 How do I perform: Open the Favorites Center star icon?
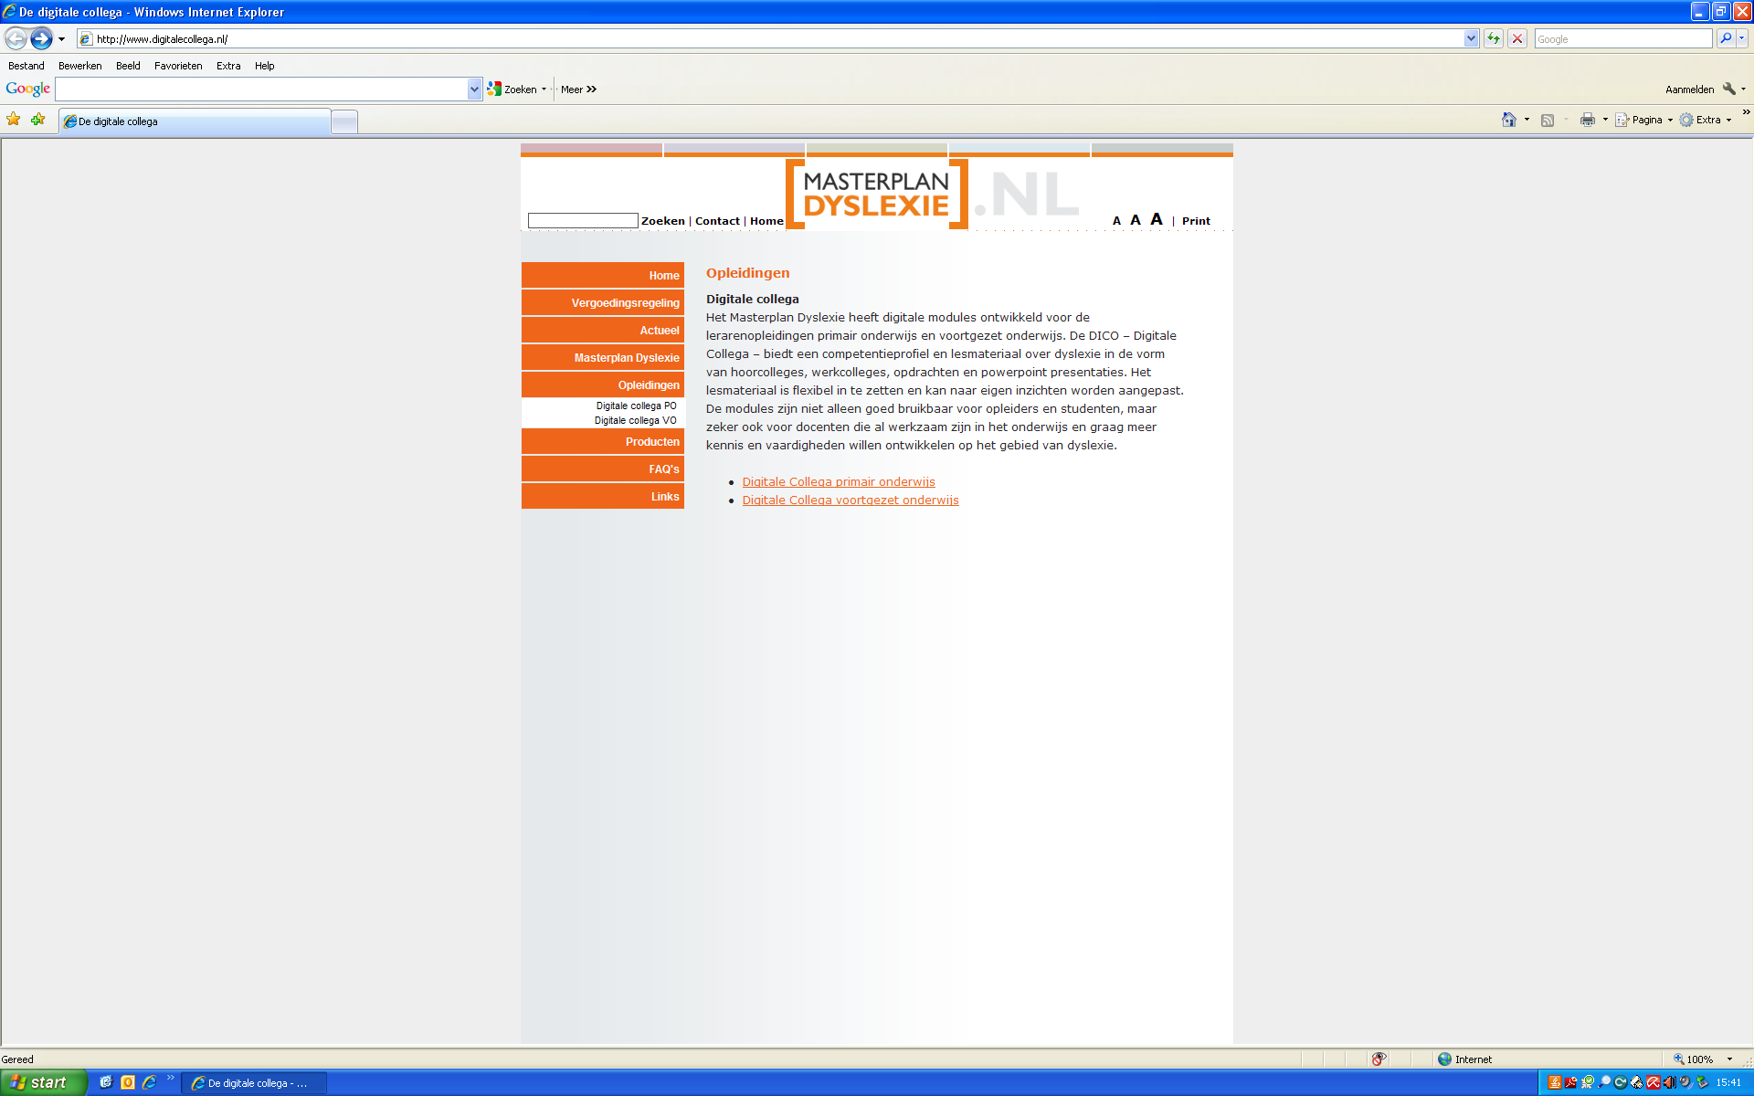click(14, 120)
